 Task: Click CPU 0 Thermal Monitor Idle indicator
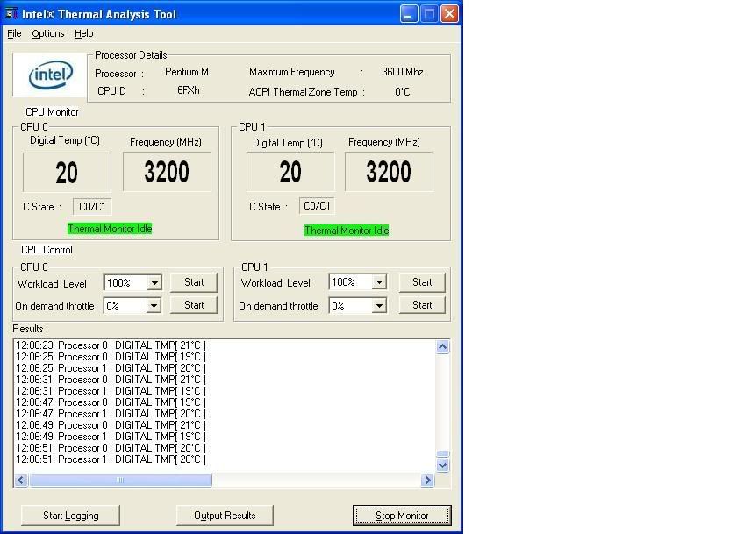(x=110, y=229)
